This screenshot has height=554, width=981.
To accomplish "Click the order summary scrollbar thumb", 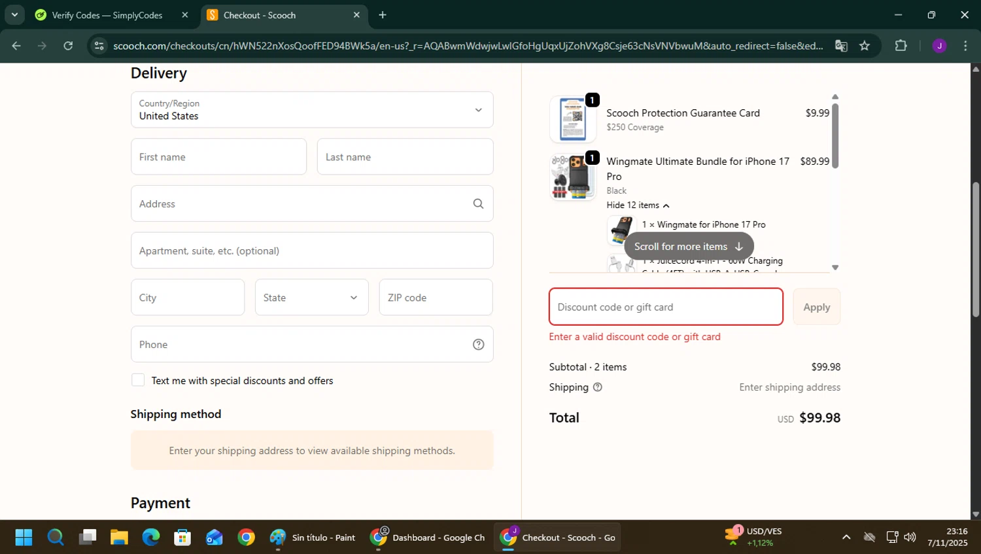I will click(x=835, y=135).
